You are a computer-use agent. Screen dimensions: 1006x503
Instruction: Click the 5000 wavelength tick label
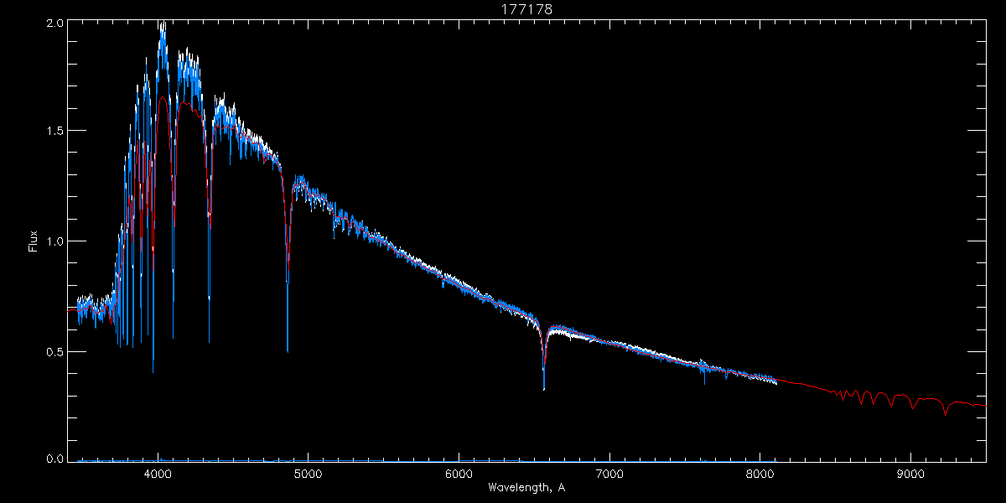click(308, 473)
